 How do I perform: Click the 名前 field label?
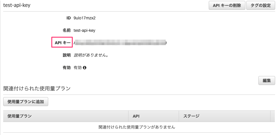[x=67, y=30]
